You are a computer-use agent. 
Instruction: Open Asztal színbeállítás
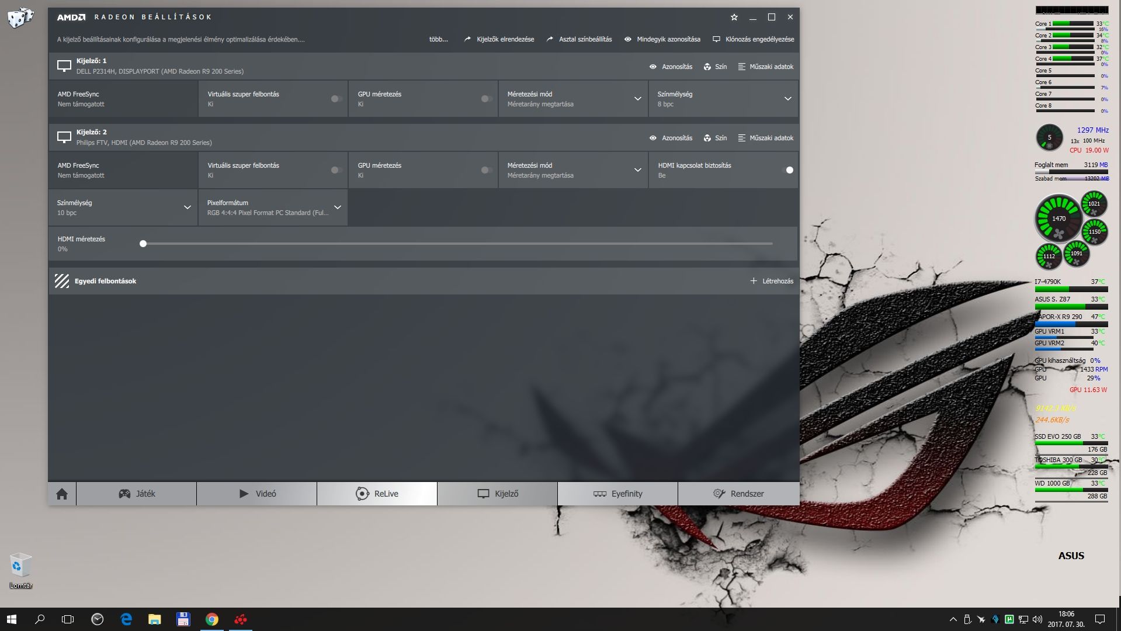coord(579,39)
